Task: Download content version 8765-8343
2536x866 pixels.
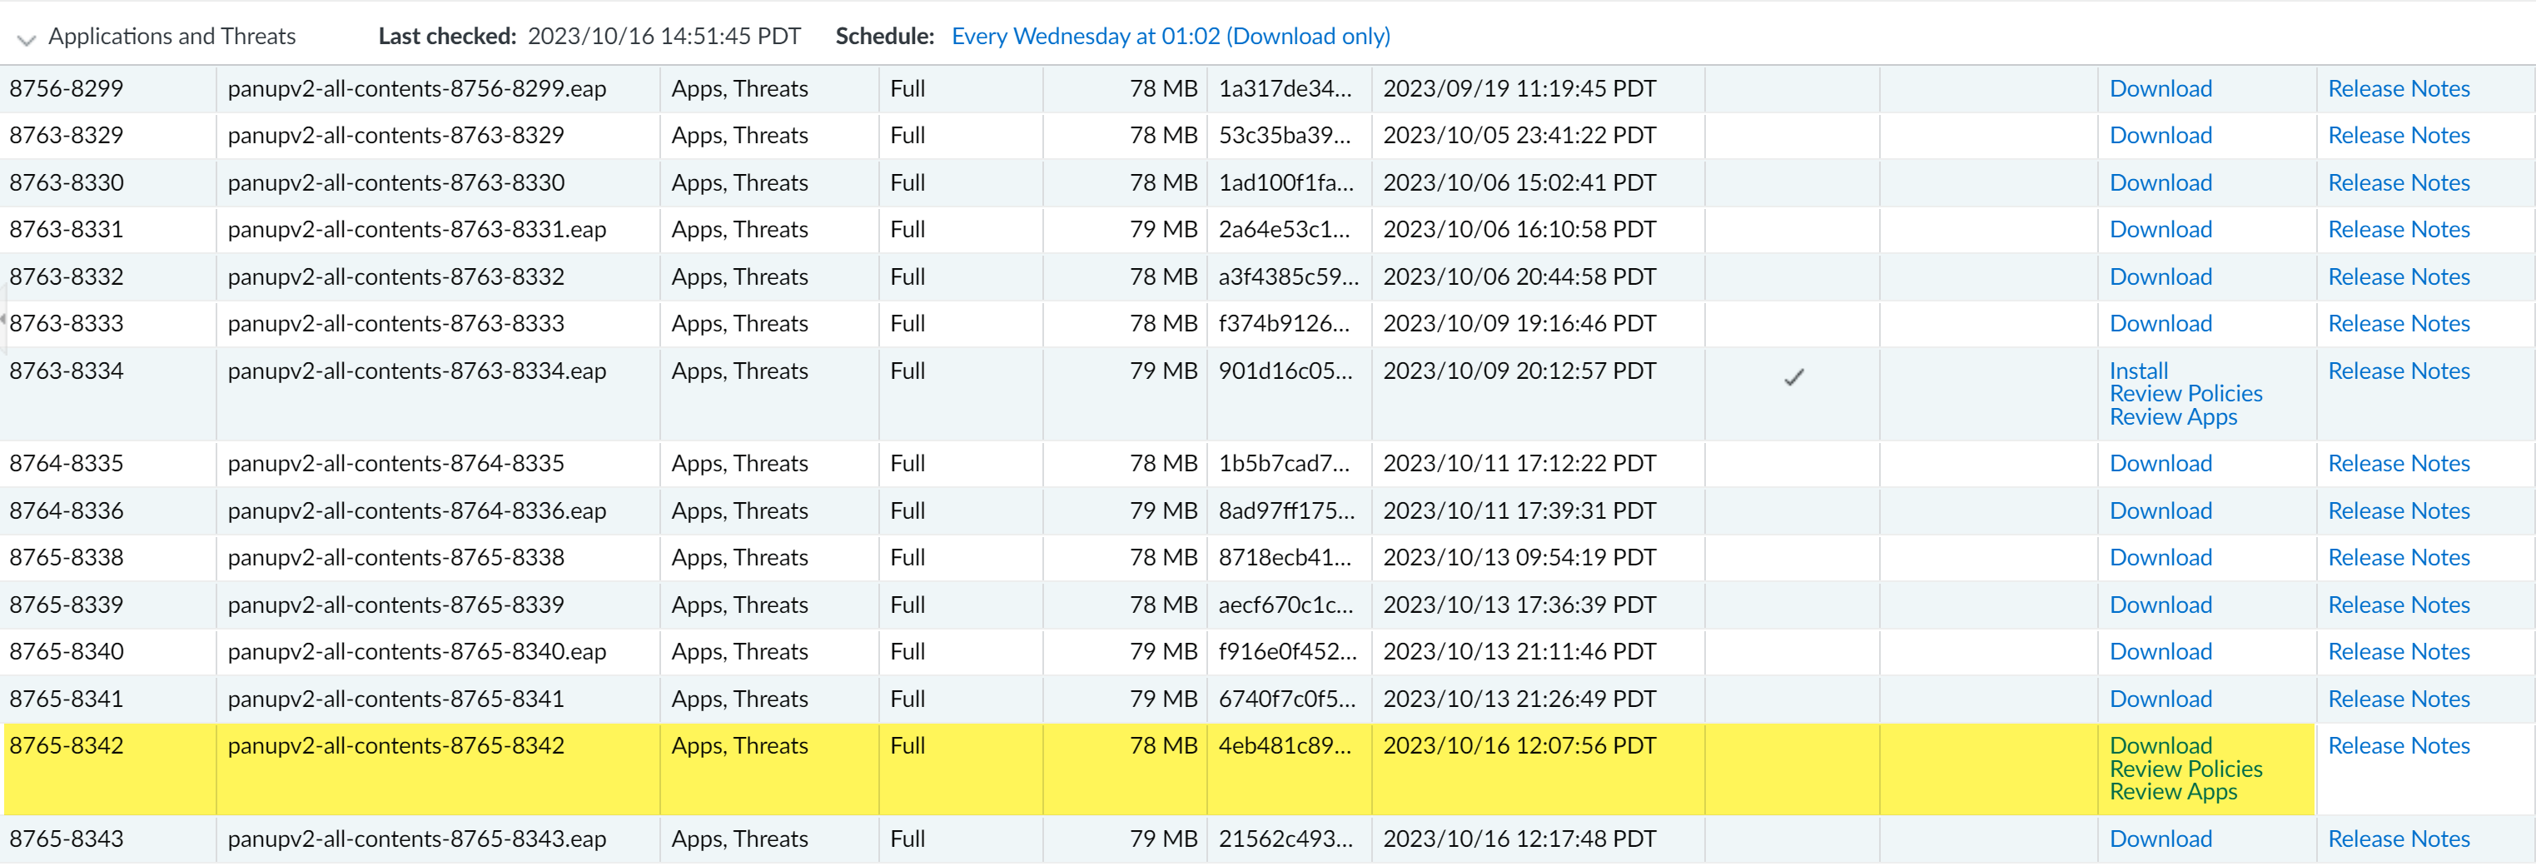Action: pyautogui.click(x=2160, y=839)
